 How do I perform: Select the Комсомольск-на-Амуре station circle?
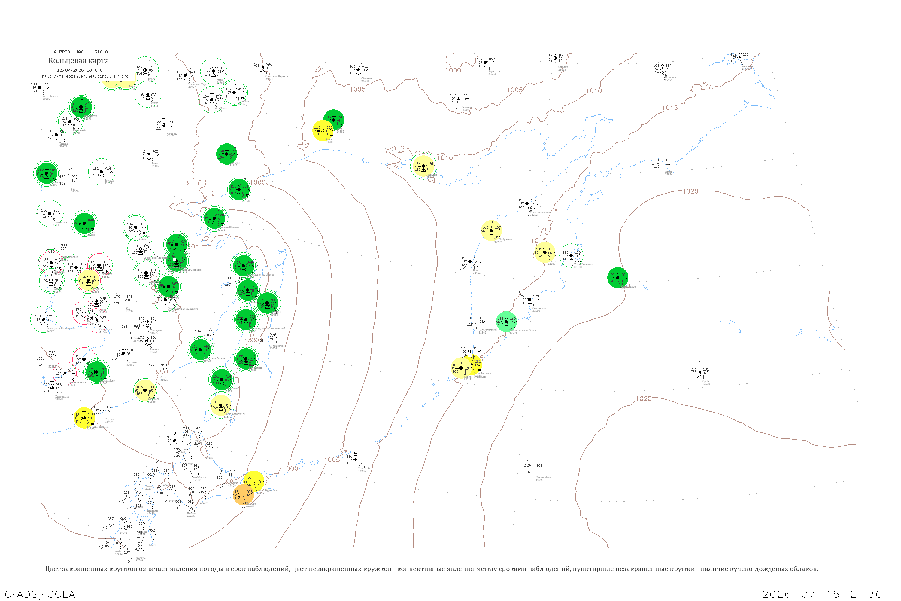click(165, 300)
